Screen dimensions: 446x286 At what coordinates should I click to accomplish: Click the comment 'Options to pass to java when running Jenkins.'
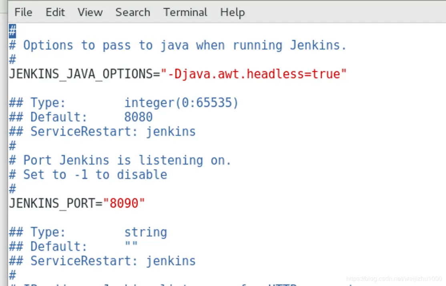pos(185,46)
